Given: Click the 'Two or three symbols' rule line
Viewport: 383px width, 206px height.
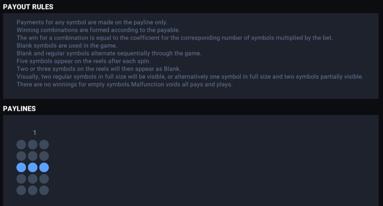Looking at the screenshot, I should (99, 69).
